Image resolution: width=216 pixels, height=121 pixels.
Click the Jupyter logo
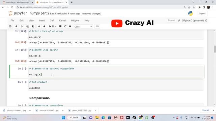coord(18,13)
